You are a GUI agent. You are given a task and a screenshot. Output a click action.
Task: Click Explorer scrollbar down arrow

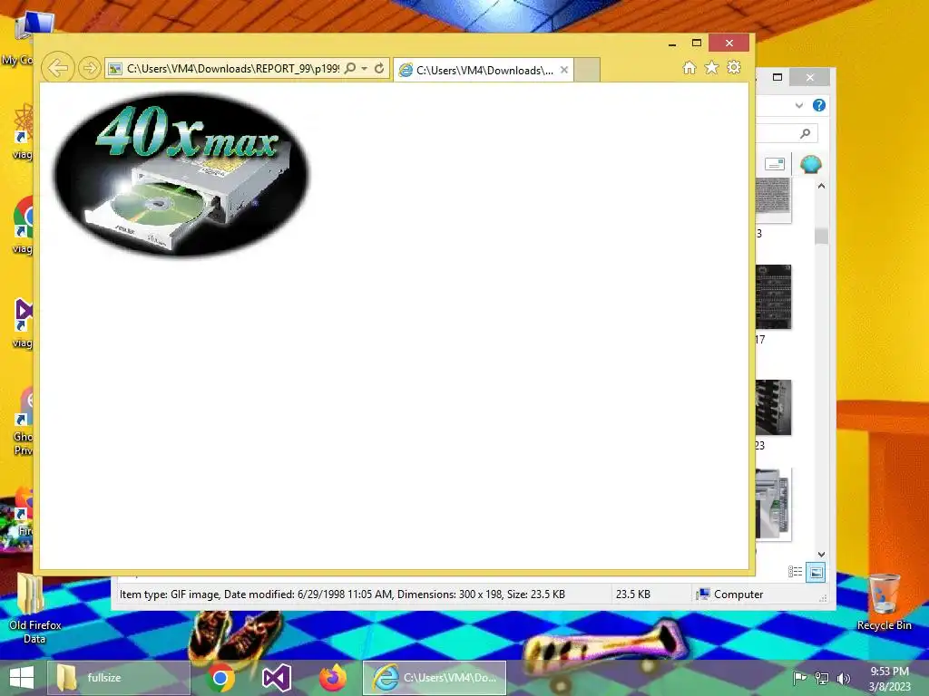[821, 554]
